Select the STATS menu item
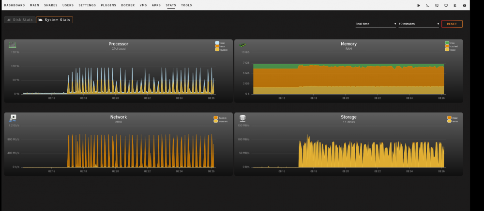The width and height of the screenshot is (484, 211). coord(170,5)
